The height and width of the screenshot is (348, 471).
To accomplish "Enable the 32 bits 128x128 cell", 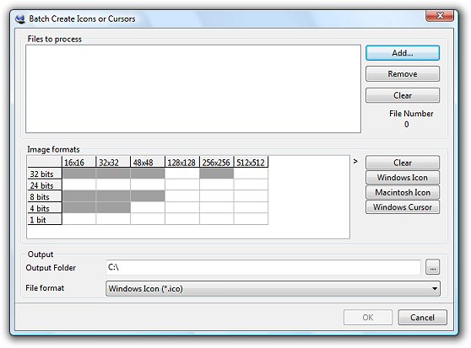I will (x=182, y=174).
